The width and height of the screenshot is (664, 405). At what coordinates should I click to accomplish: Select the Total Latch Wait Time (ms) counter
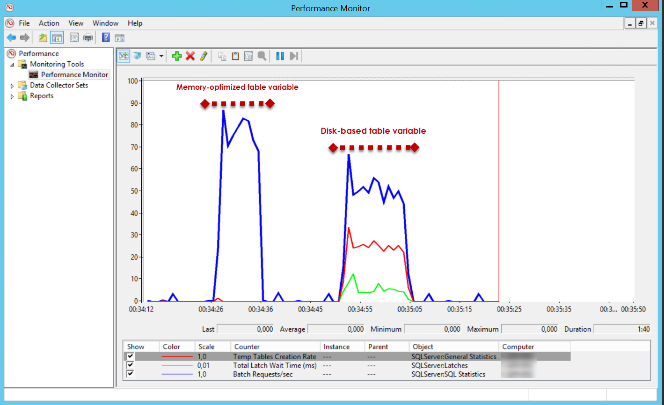point(275,365)
